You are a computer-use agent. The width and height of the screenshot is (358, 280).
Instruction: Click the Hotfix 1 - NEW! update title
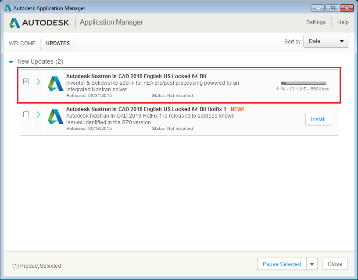(155, 109)
